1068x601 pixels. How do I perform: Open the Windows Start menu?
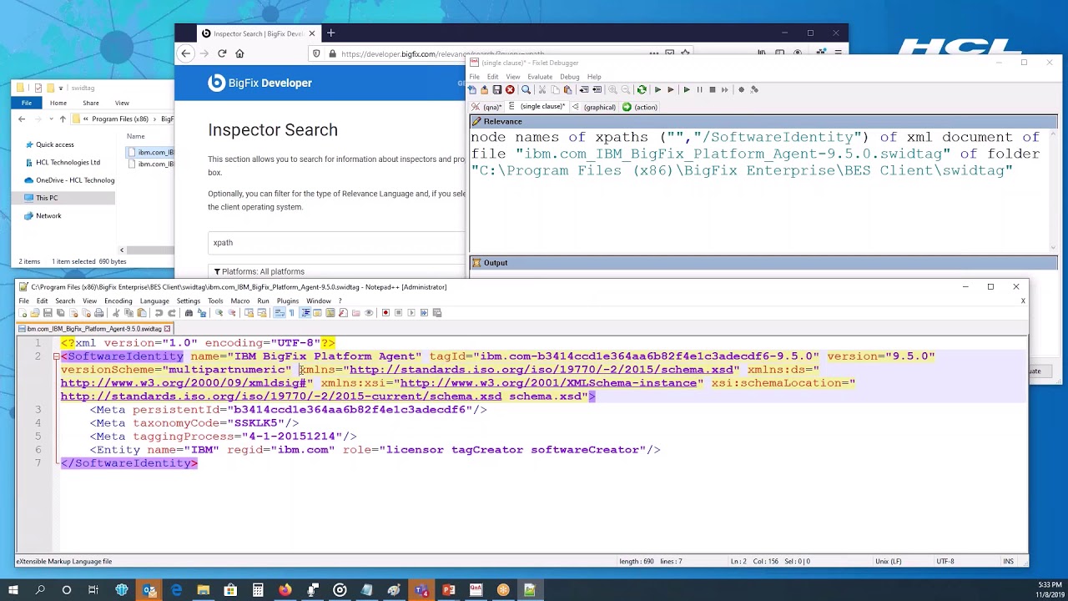click(x=13, y=590)
